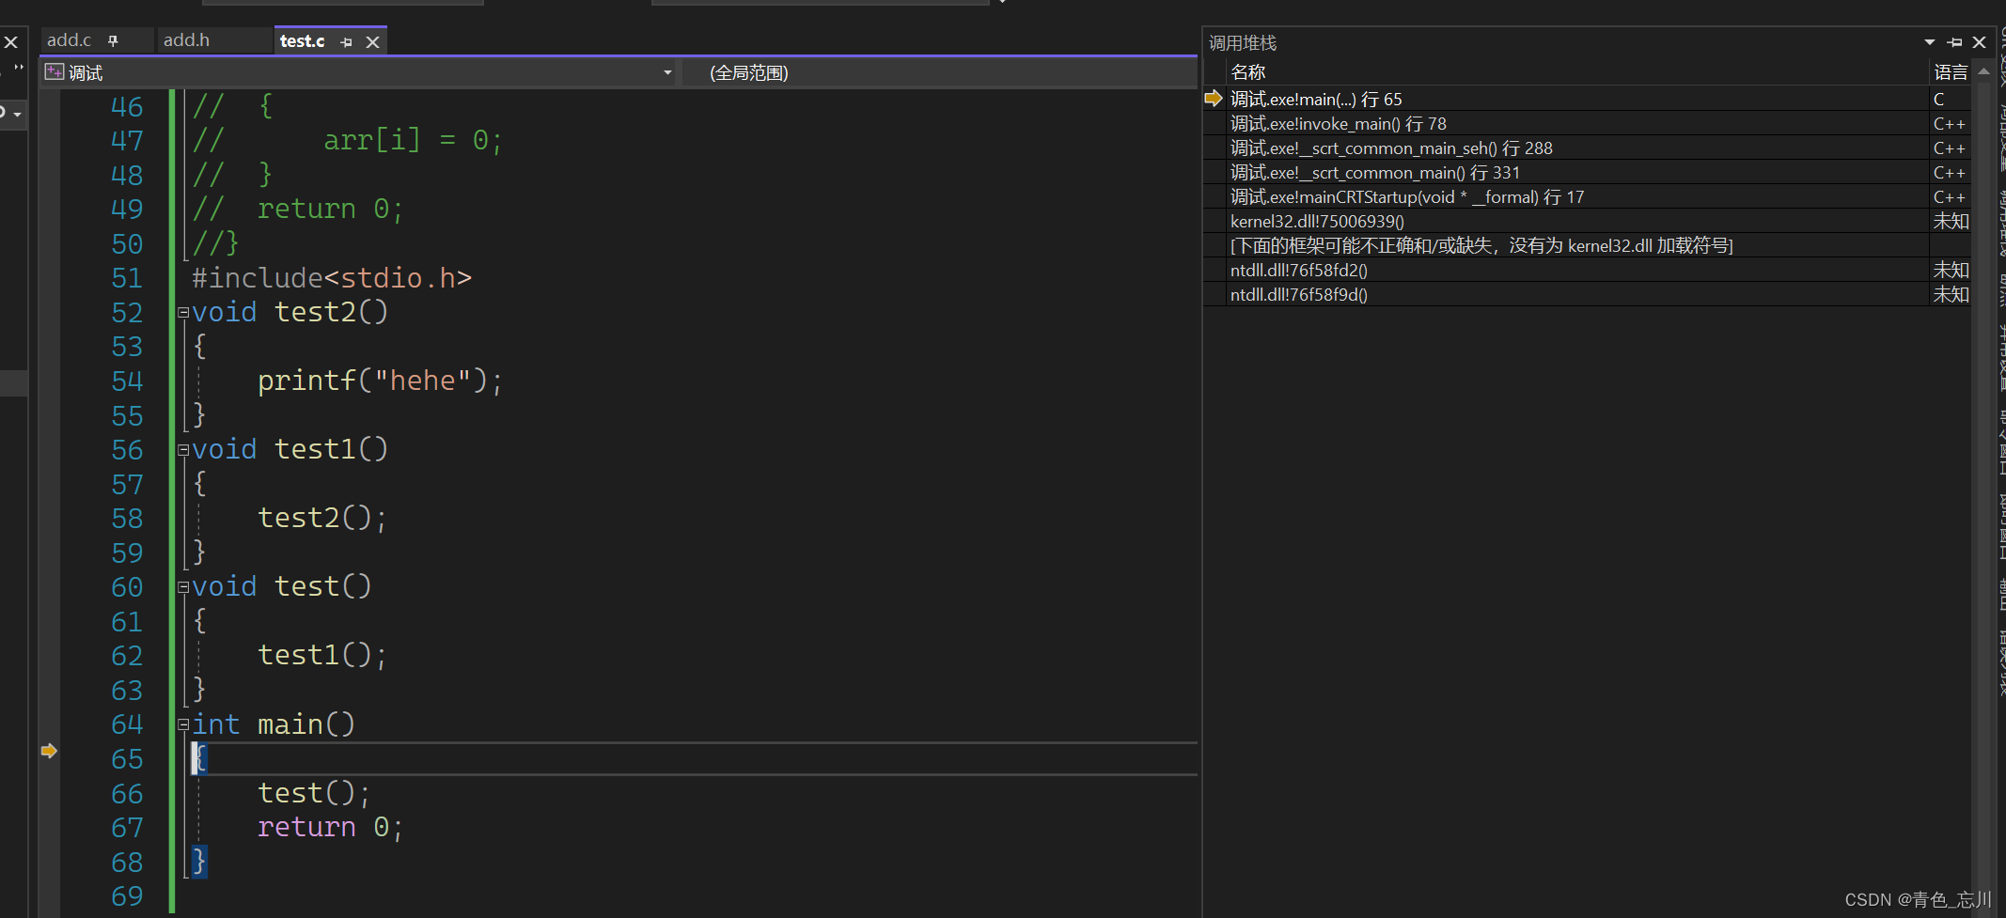Close the test.c tab
The width and height of the screenshot is (2006, 918).
(x=372, y=42)
